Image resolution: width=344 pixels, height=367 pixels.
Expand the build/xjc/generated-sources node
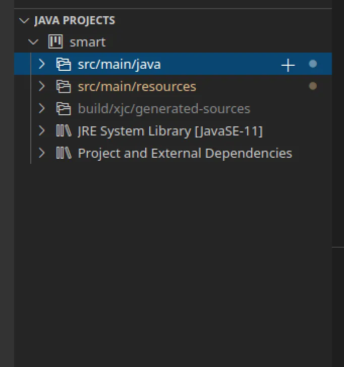(42, 109)
